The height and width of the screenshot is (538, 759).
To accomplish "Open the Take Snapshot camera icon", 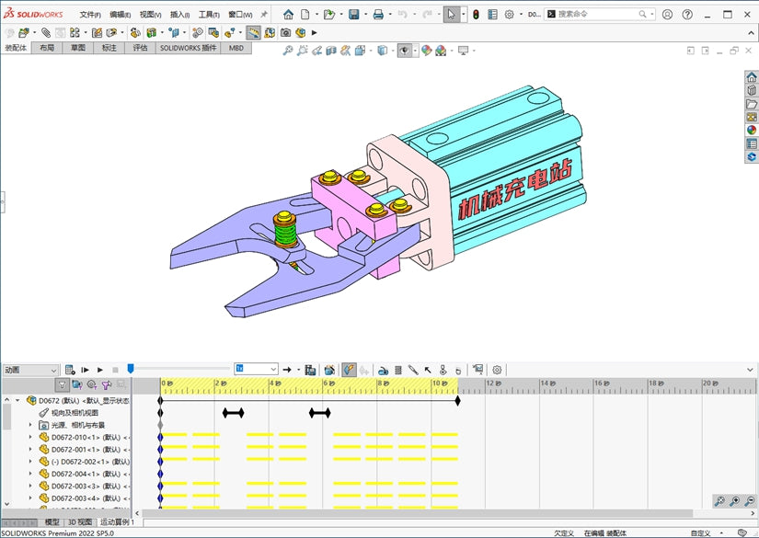I will 285,32.
